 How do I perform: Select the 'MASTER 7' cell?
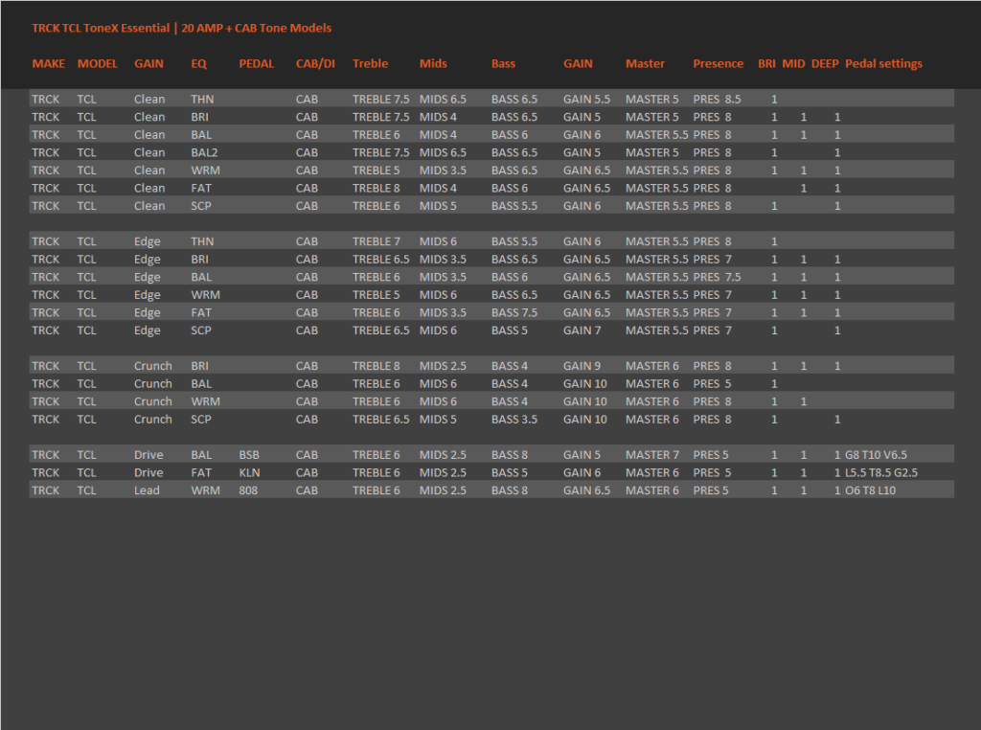click(651, 455)
